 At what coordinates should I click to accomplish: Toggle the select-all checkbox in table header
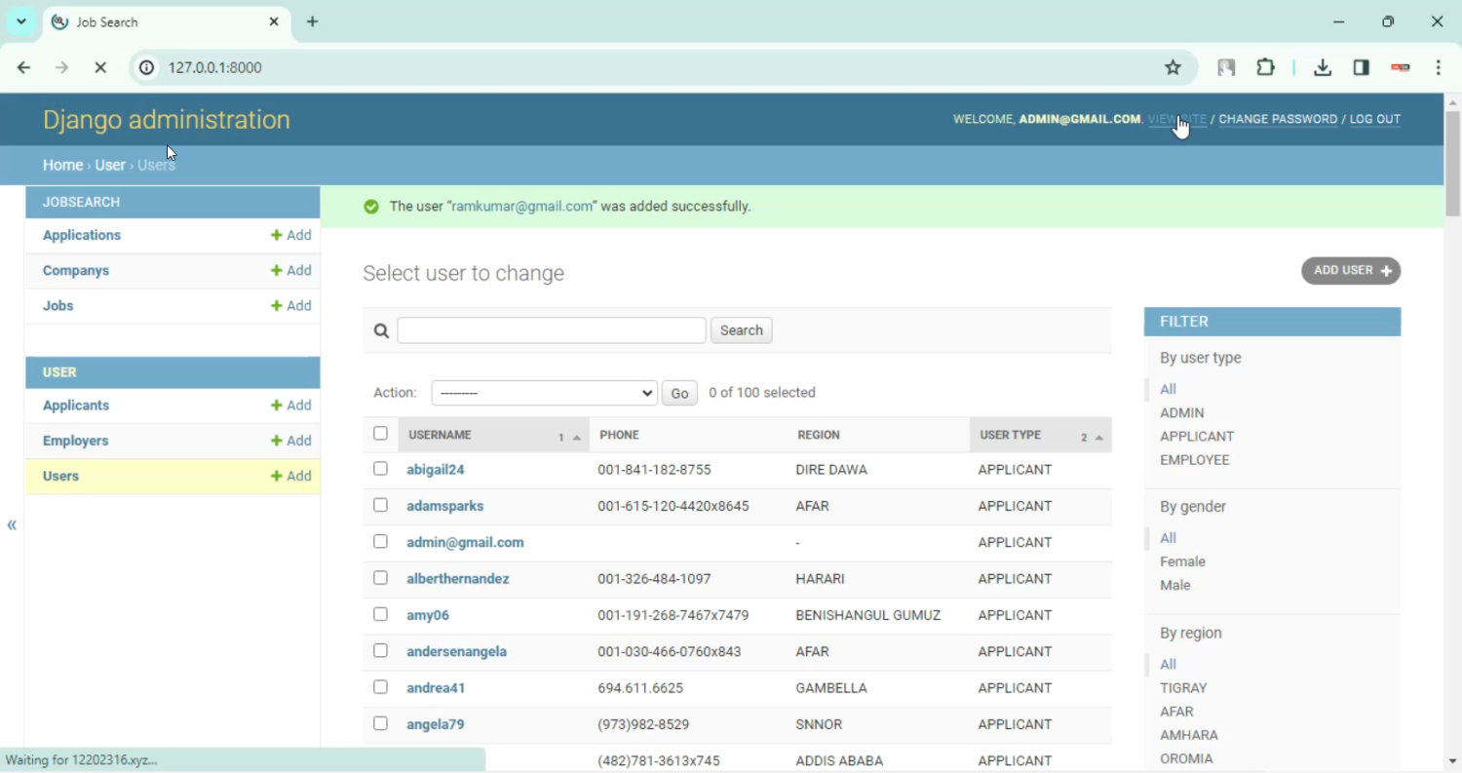coord(380,434)
